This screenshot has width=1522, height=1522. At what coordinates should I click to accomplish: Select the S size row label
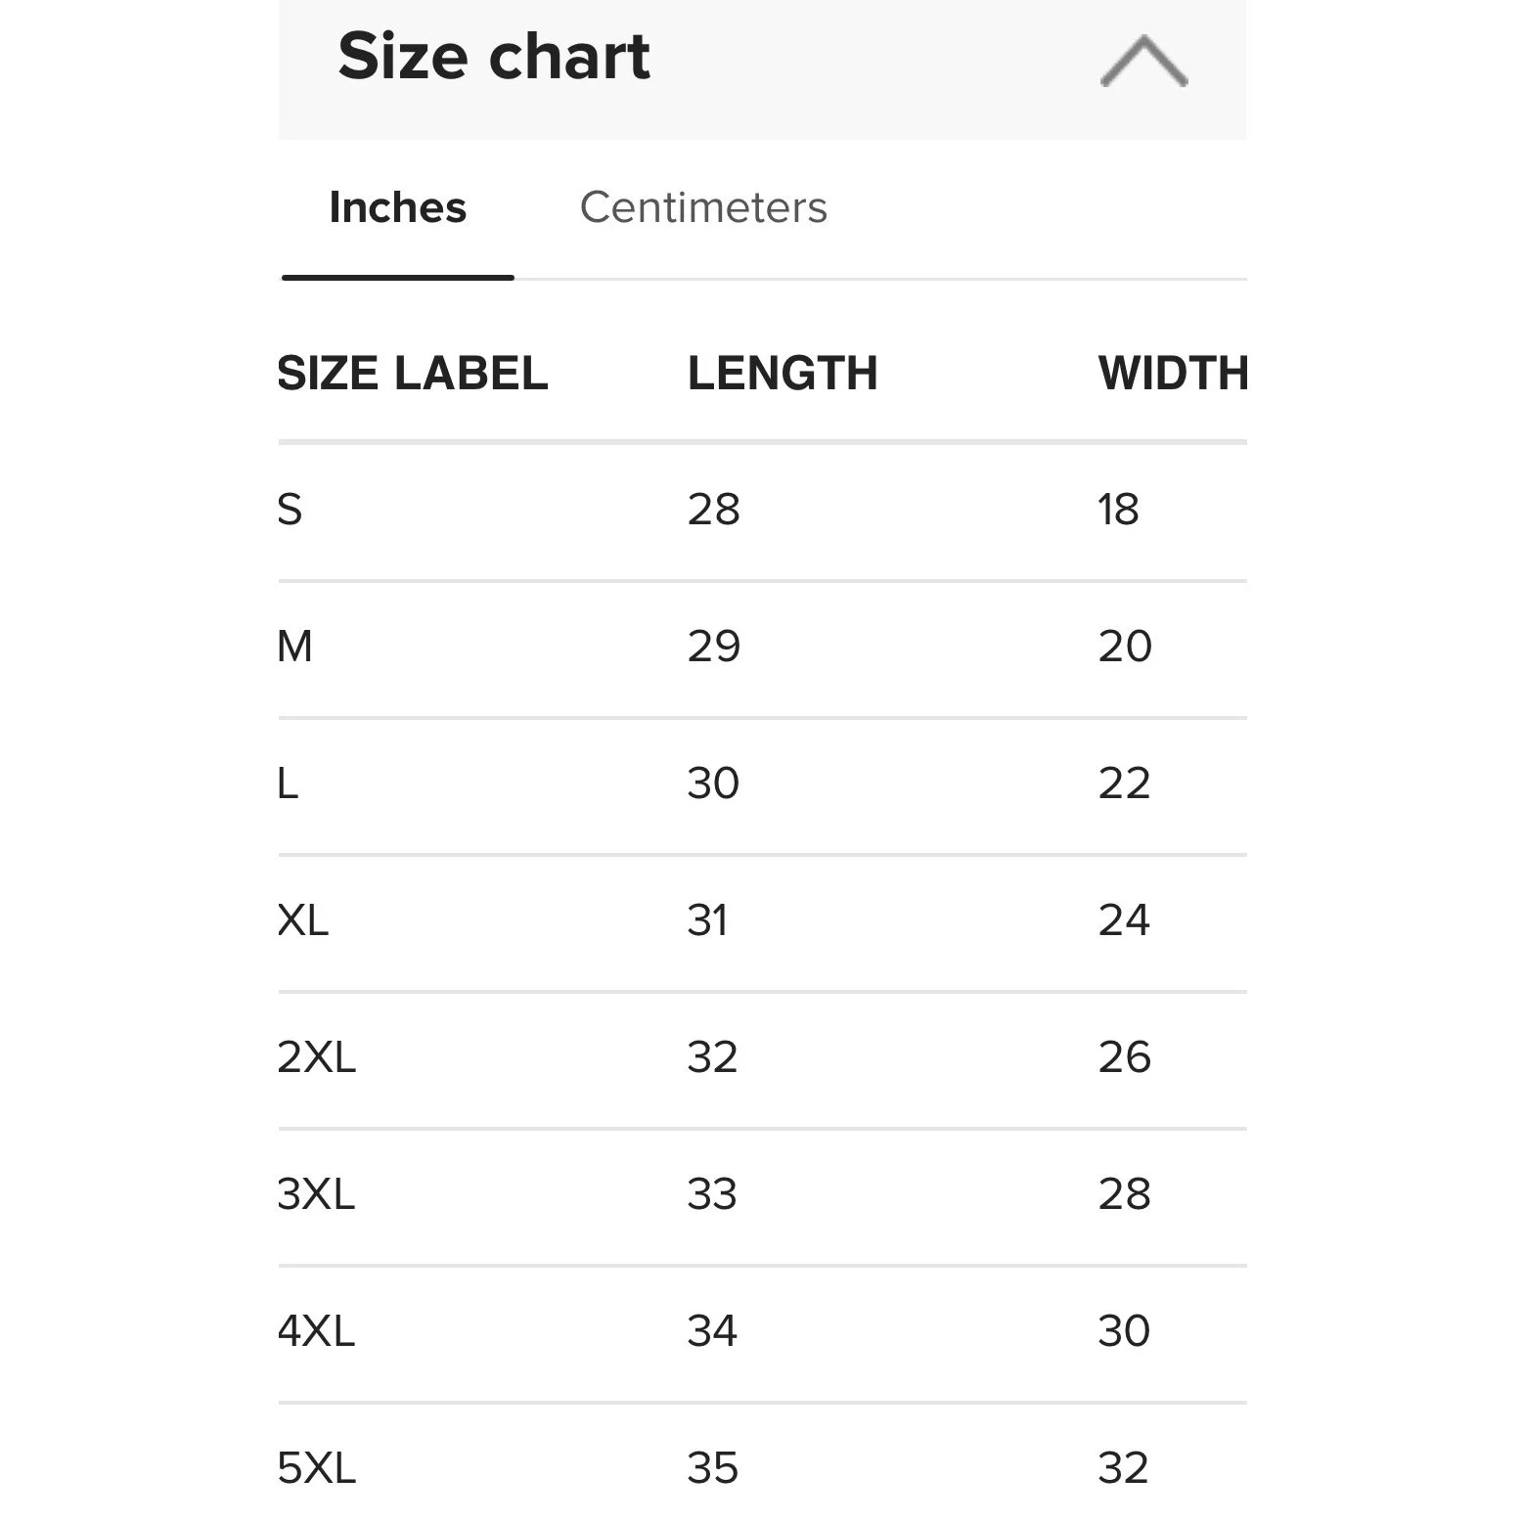click(x=290, y=510)
